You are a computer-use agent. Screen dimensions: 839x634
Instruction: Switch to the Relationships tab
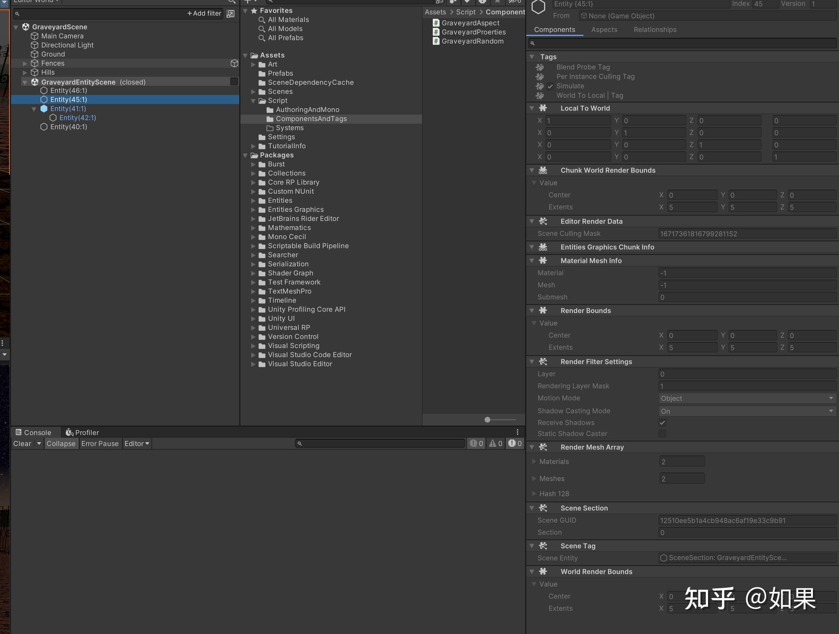click(x=655, y=30)
